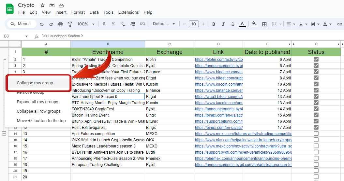
Task: Check Status for Mexc Futures Leaderboard row
Action: point(316,146)
